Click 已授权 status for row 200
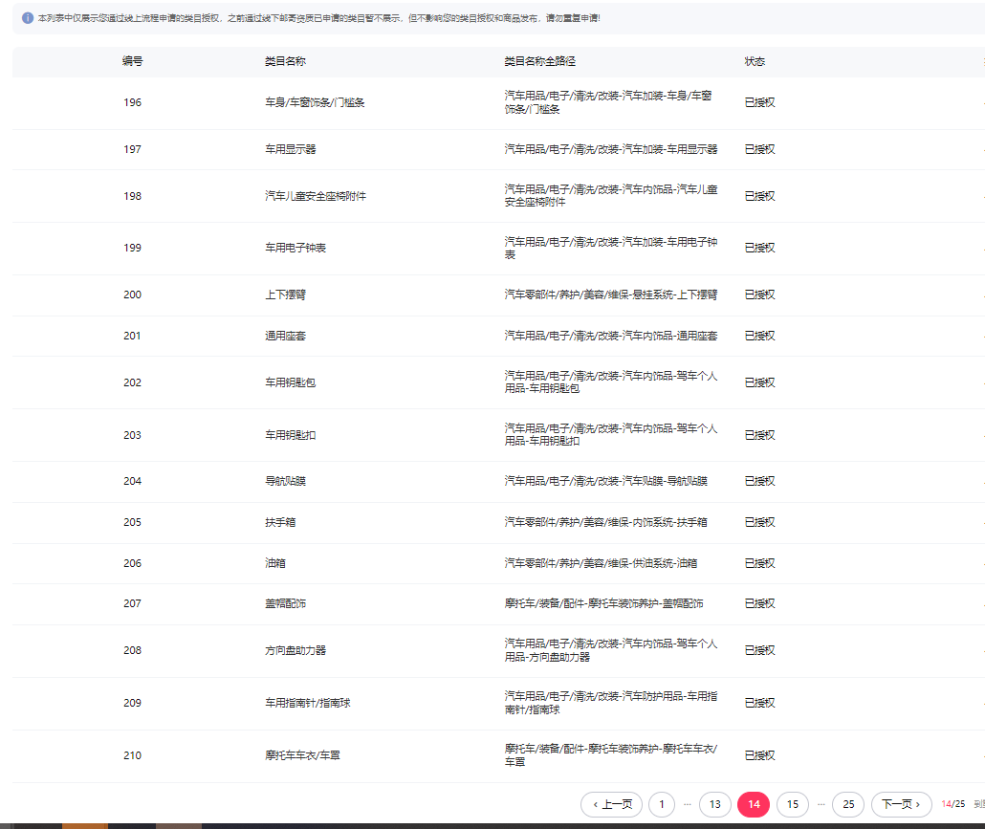This screenshot has height=829, width=985. [x=759, y=295]
